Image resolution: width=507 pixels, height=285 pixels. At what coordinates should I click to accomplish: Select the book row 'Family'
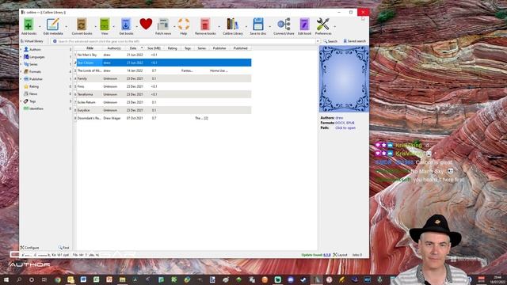pos(162,78)
